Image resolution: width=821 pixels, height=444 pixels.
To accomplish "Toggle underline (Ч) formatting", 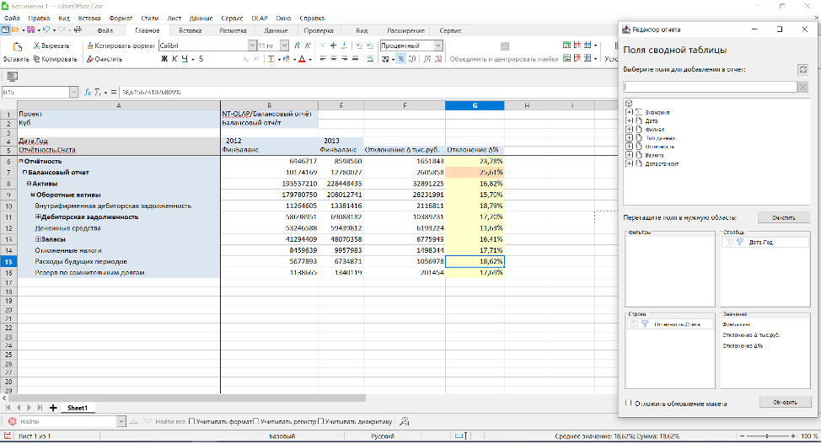I will [185, 59].
